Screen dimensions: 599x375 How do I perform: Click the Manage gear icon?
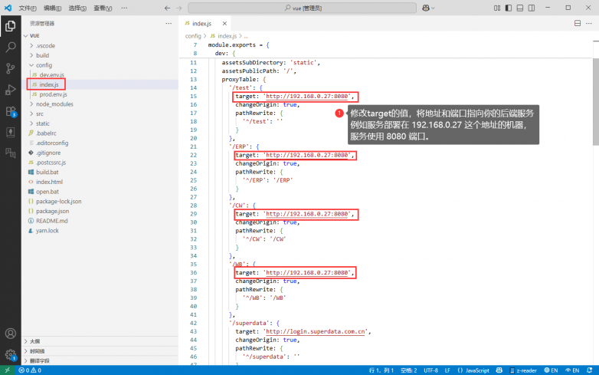point(11,355)
